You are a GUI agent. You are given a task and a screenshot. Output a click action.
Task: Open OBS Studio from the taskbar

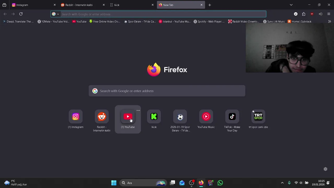[192, 183]
